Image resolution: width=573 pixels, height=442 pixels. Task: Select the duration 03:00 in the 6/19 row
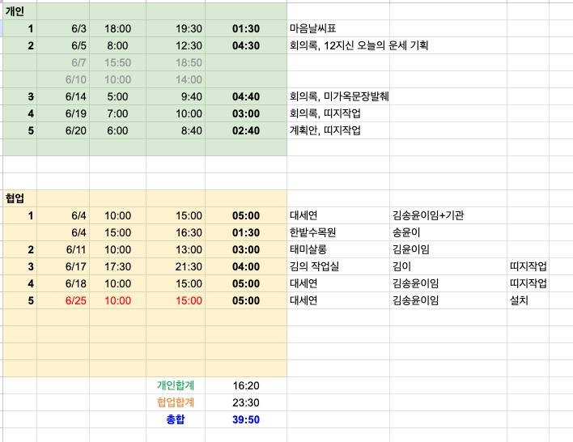pyautogui.click(x=246, y=113)
